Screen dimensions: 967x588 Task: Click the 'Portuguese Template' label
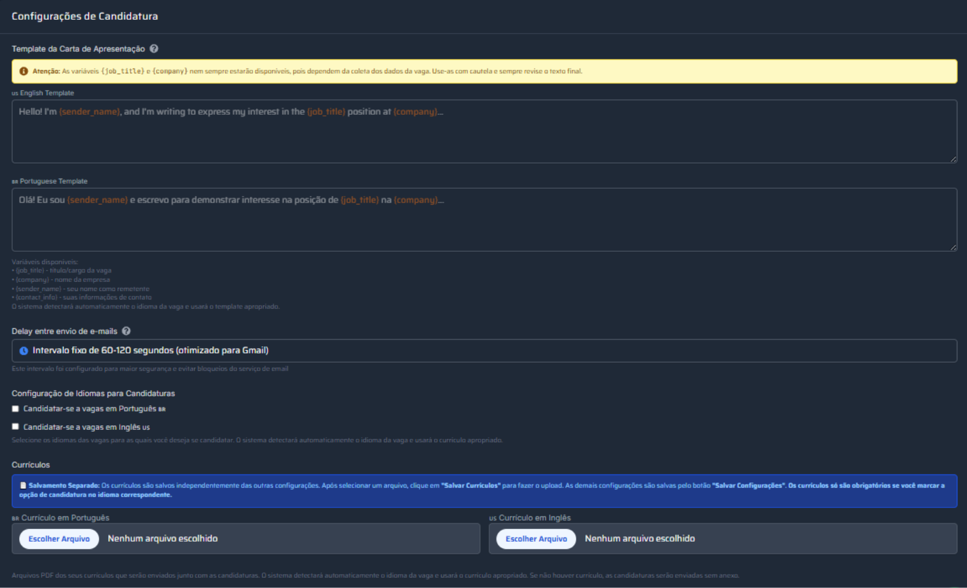(53, 181)
